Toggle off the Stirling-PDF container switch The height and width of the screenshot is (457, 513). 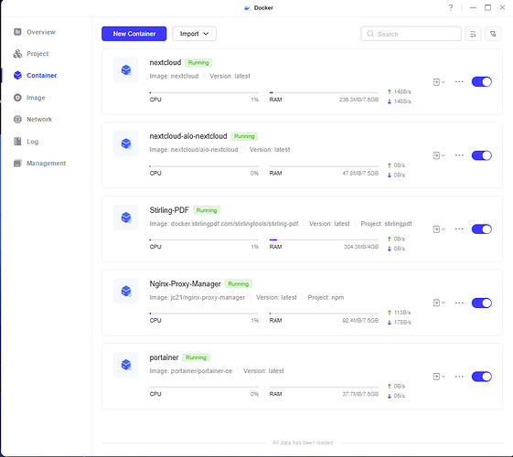pyautogui.click(x=482, y=229)
